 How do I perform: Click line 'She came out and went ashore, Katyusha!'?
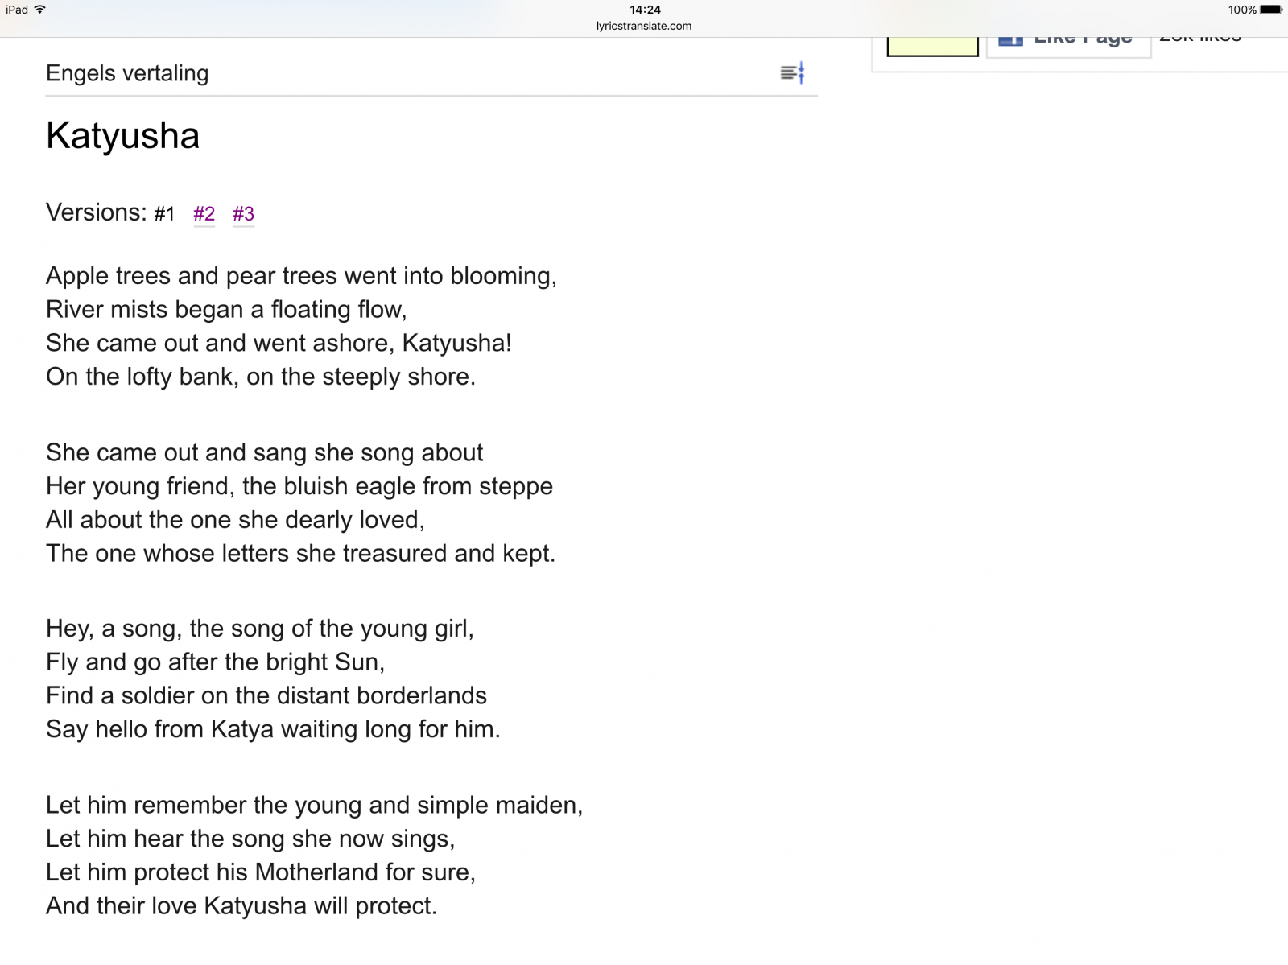[279, 344]
